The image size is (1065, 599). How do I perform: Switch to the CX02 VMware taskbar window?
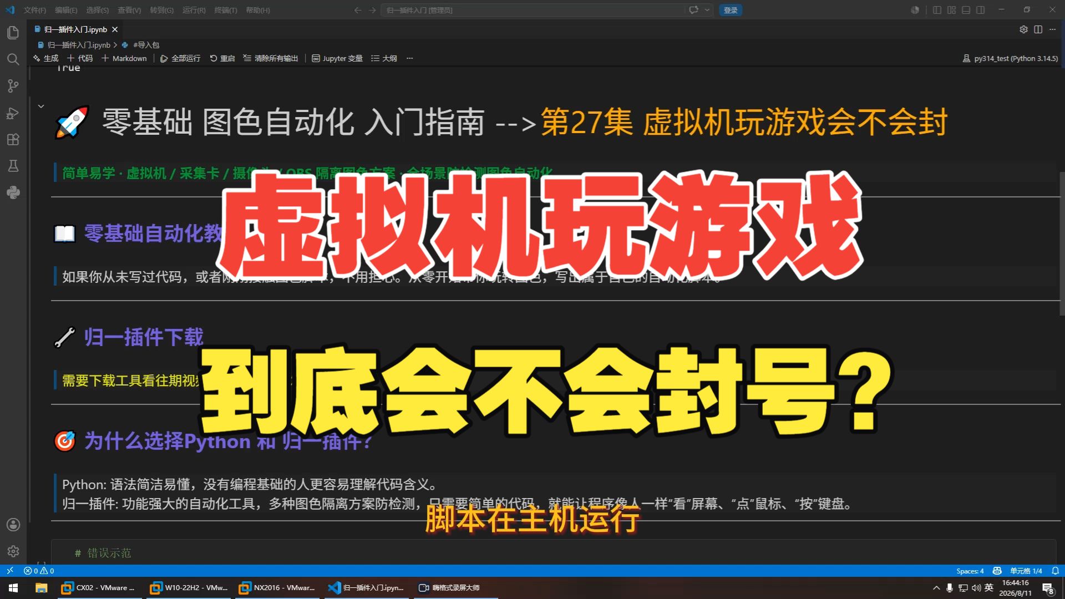99,588
